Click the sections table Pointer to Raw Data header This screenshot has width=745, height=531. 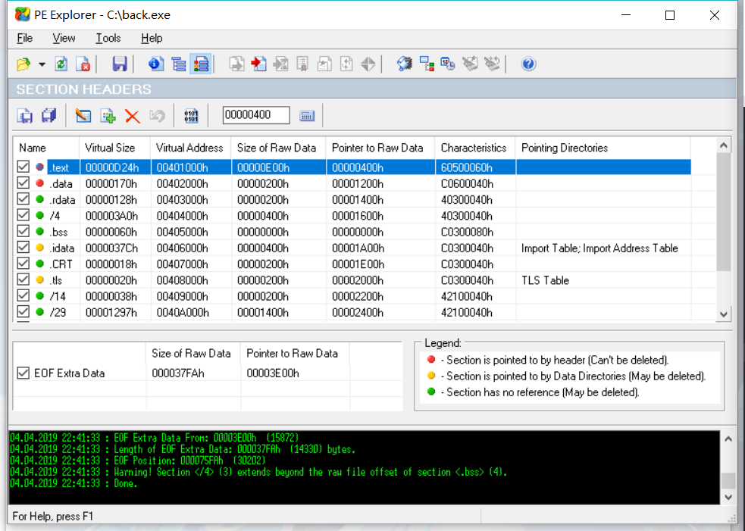click(x=380, y=148)
